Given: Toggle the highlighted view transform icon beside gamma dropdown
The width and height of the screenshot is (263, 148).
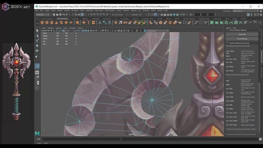Looking at the screenshot, I should (145, 31).
